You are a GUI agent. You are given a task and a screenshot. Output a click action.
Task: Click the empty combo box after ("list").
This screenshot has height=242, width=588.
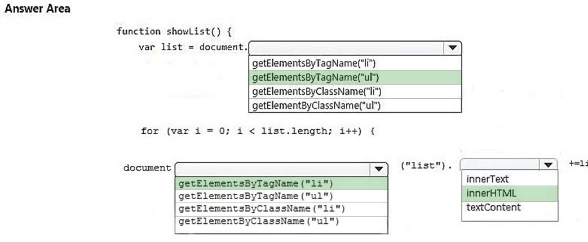pyautogui.click(x=499, y=165)
